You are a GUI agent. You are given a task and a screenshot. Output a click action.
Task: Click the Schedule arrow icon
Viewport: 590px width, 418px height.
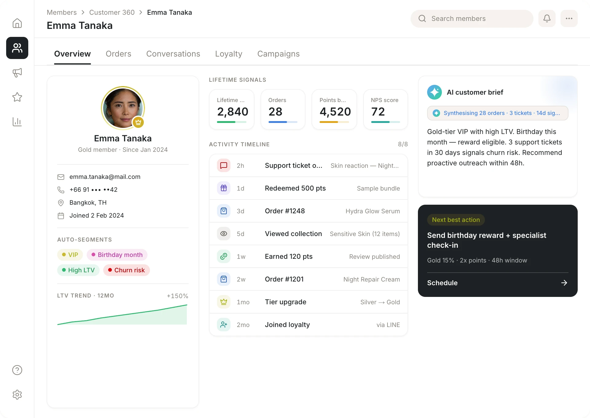pyautogui.click(x=564, y=283)
